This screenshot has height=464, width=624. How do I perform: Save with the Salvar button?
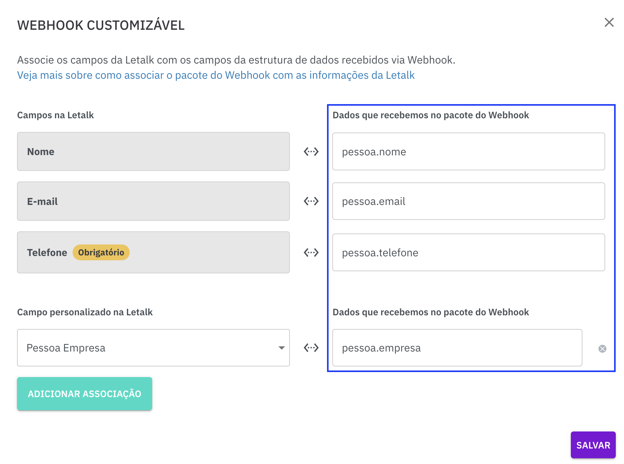pos(593,445)
